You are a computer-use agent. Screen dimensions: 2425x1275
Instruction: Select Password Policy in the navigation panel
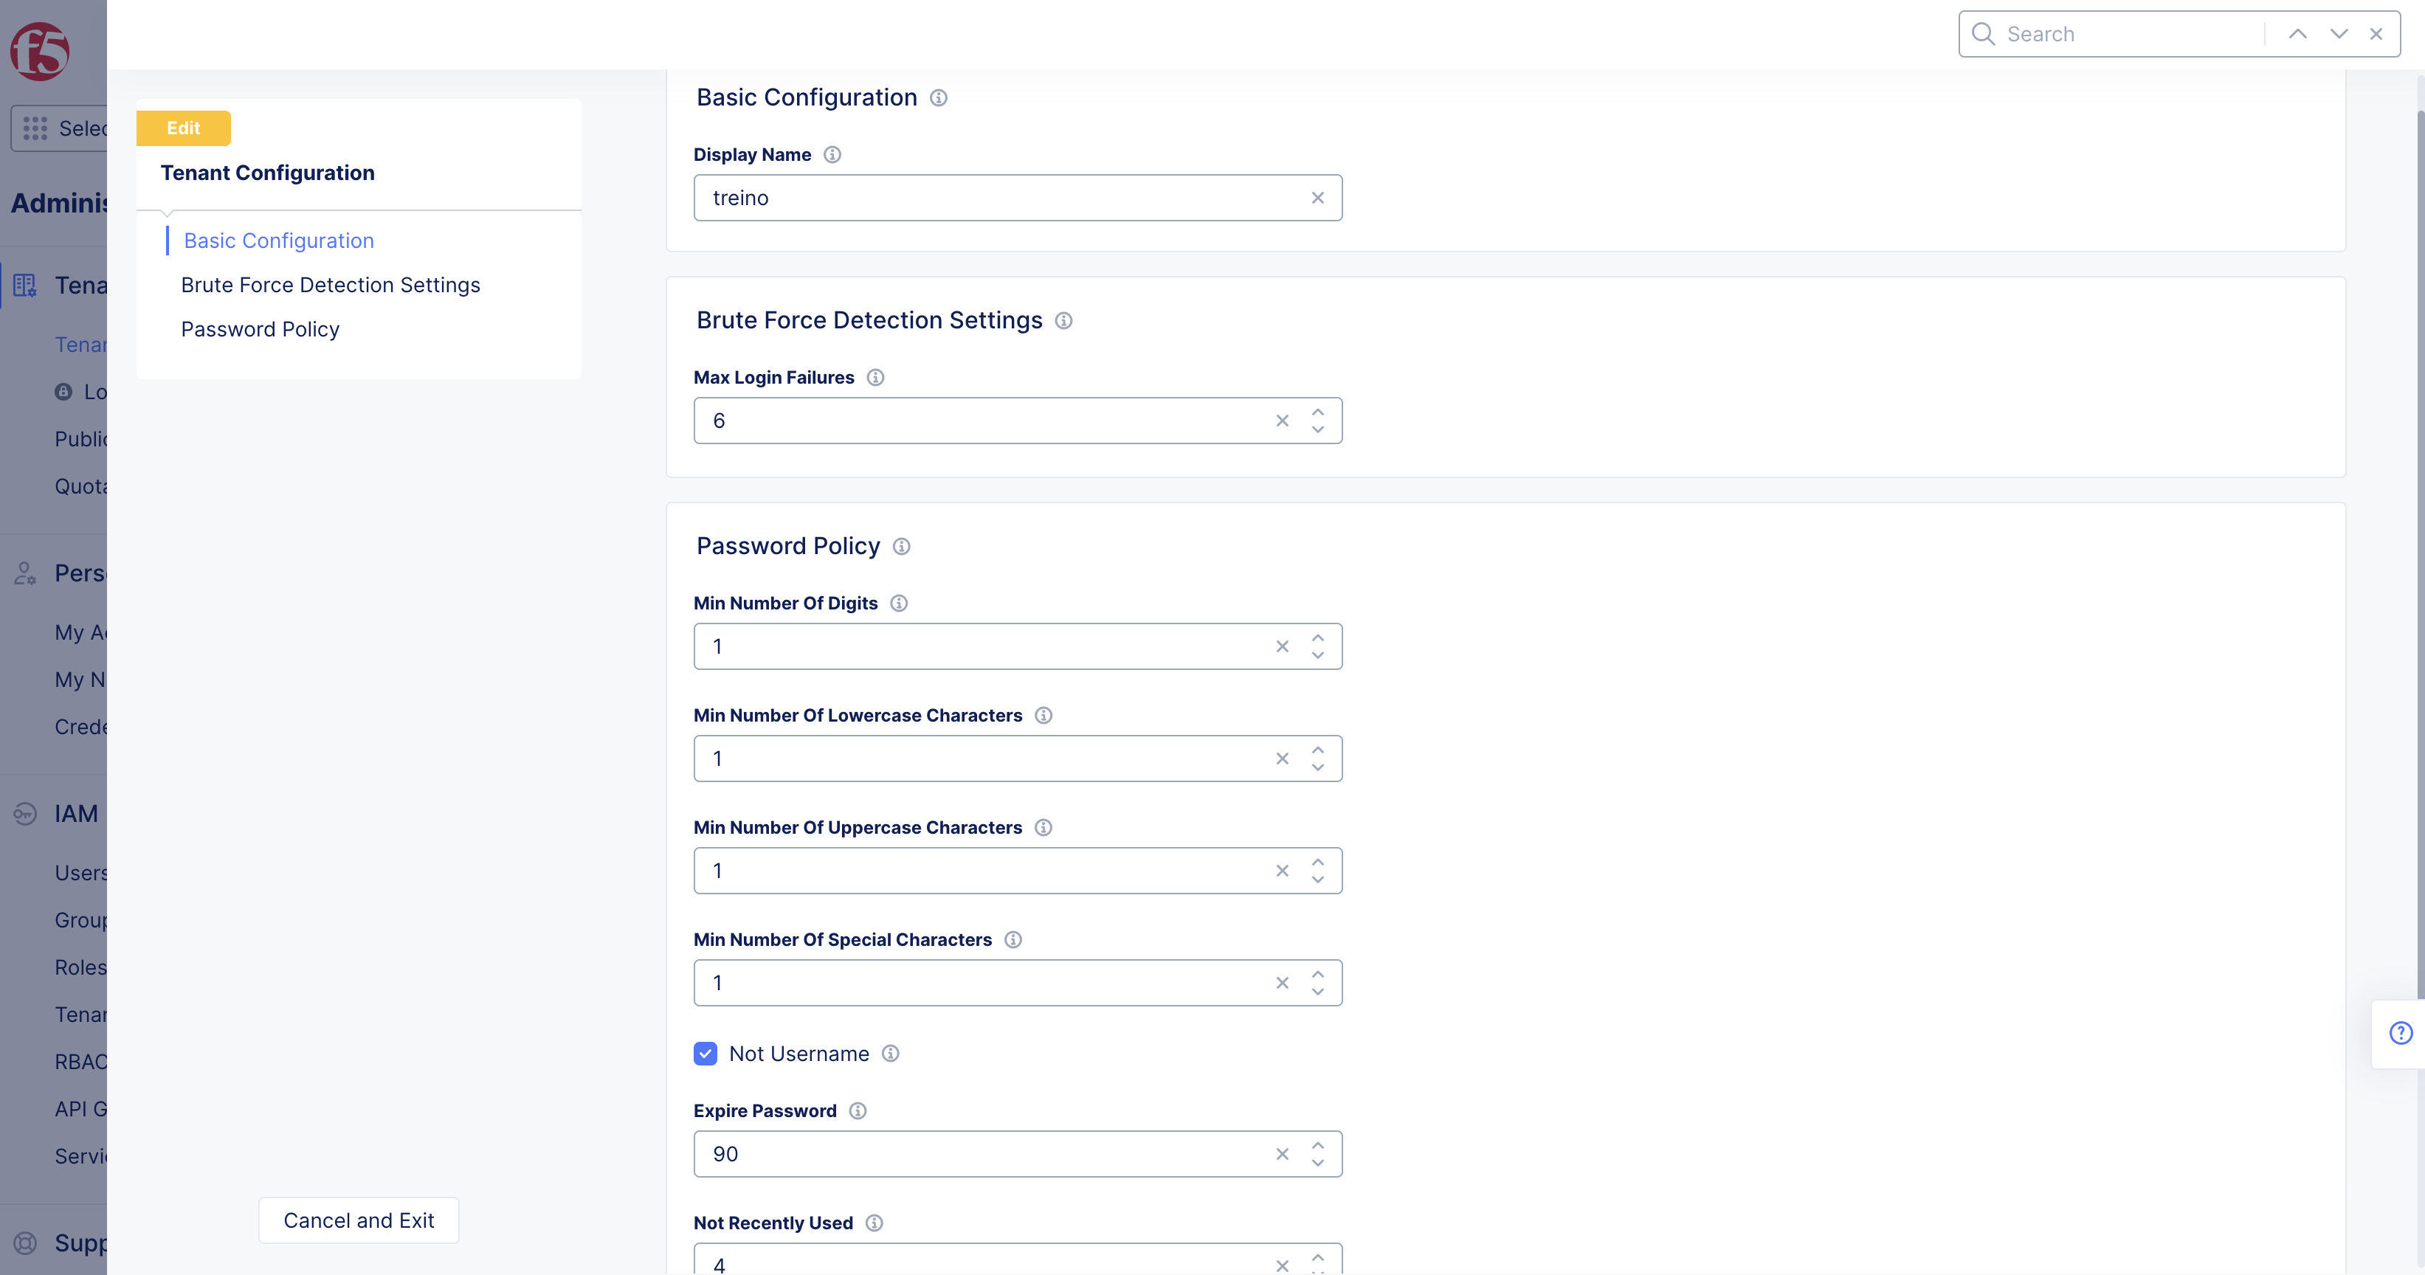[x=261, y=328]
